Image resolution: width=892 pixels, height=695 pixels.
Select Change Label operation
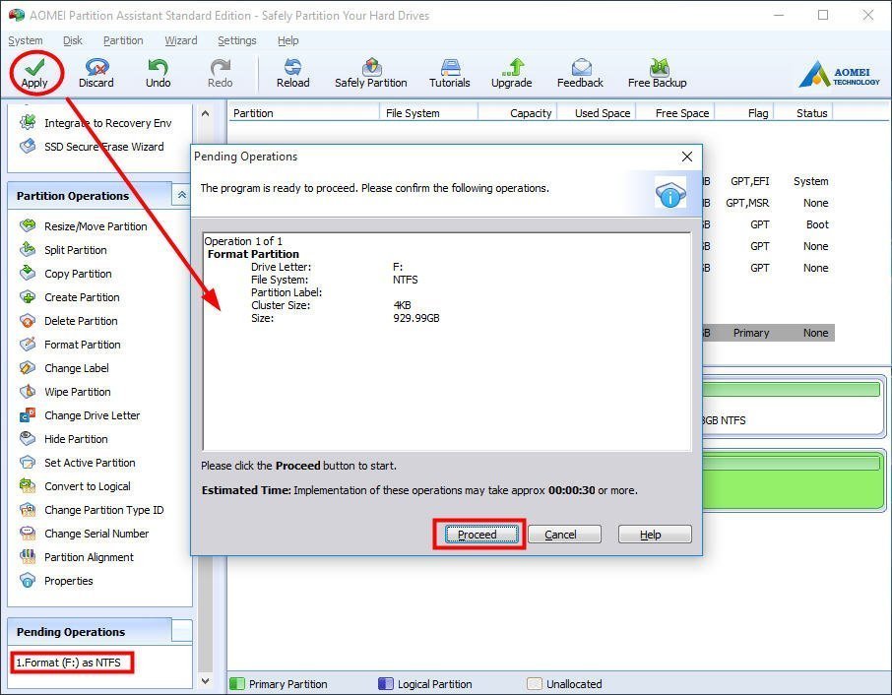tap(64, 368)
